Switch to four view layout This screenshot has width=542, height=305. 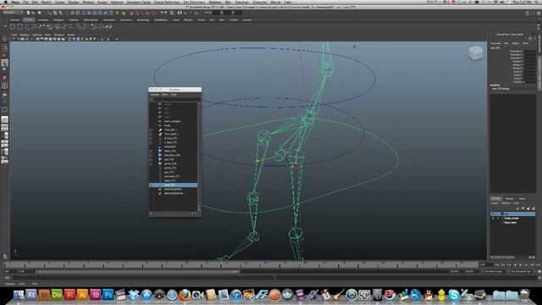click(x=4, y=128)
